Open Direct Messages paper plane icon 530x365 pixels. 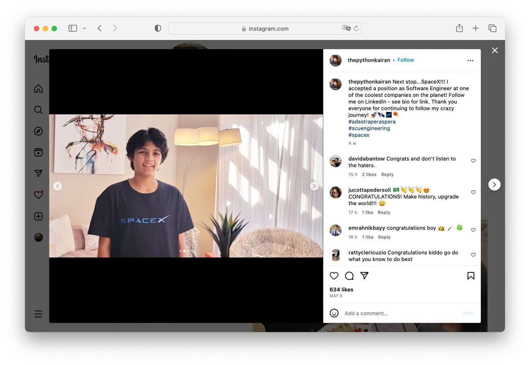click(38, 173)
